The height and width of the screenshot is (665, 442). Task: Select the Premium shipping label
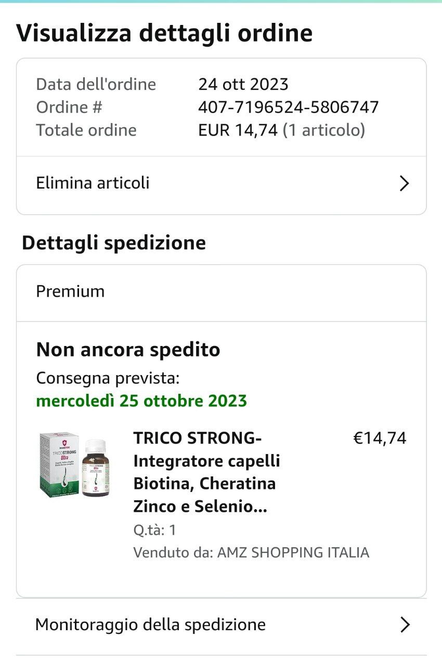[x=70, y=291]
